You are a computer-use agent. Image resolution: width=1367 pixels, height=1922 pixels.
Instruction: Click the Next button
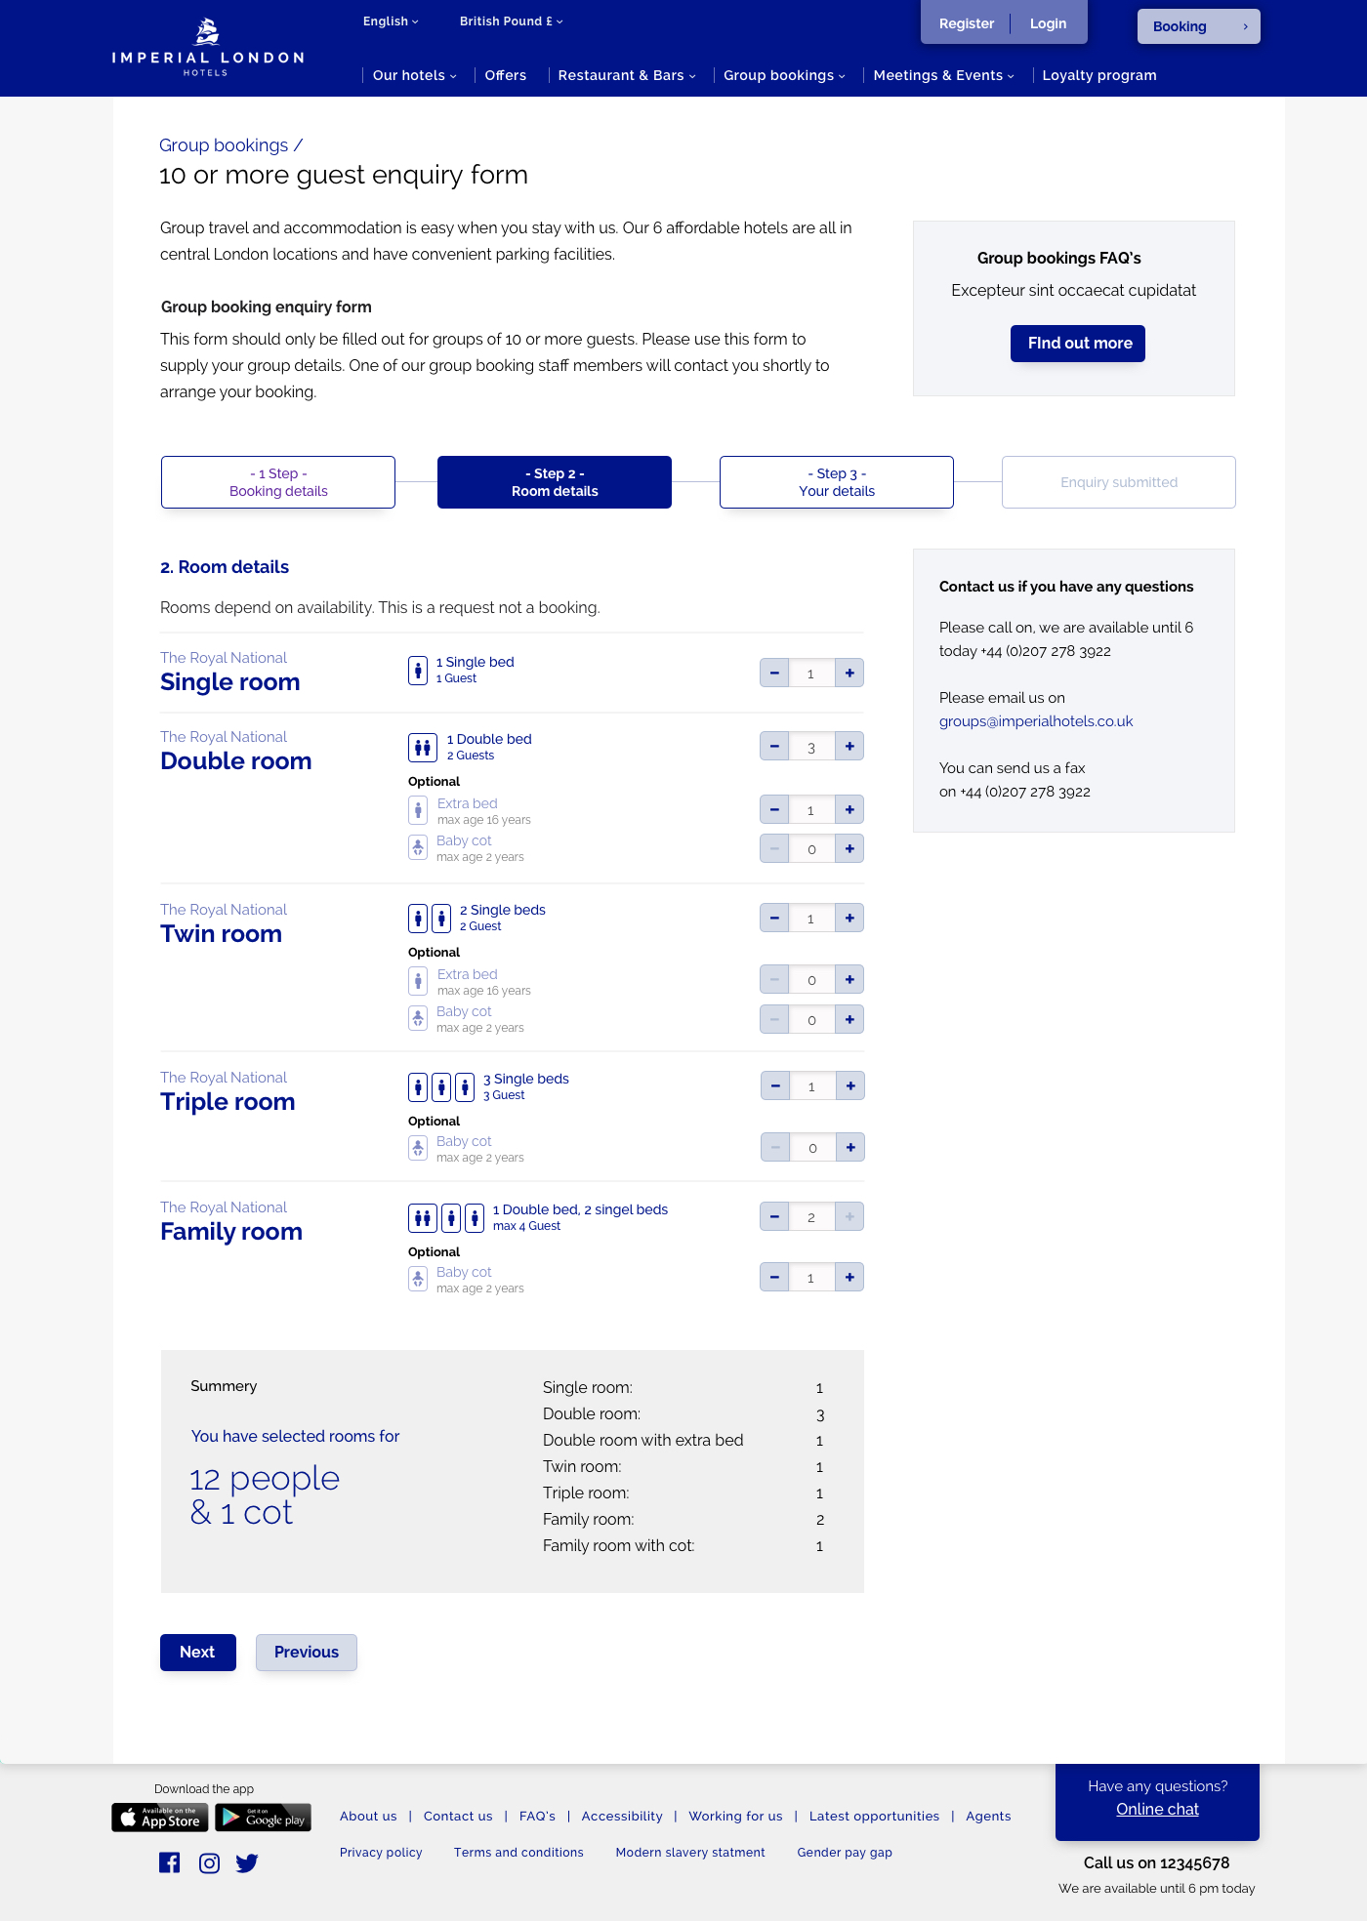pos(198,1652)
